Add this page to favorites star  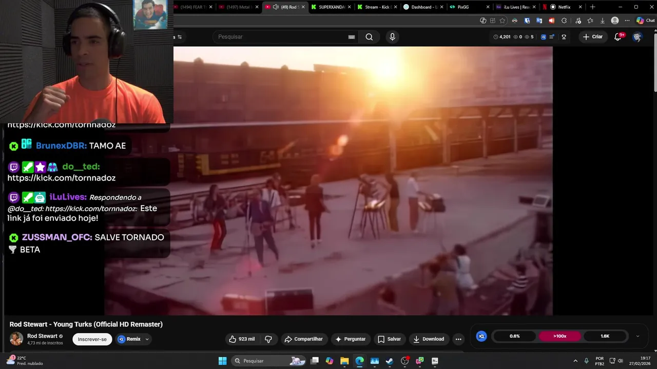(x=502, y=20)
